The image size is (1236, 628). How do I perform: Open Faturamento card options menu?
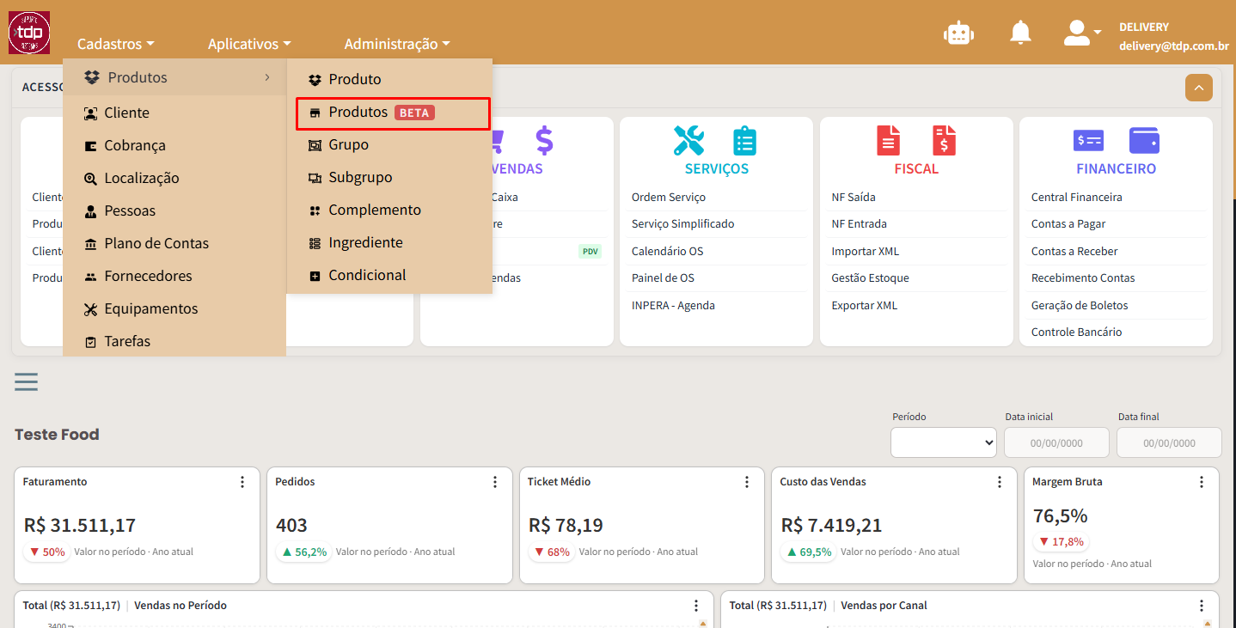242,482
